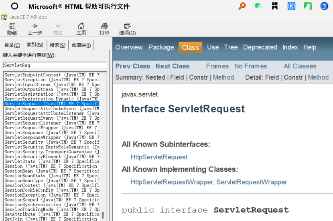Select ServletRequestEvent index entry
The width and height of the screenshot is (333, 221).
tap(52, 118)
